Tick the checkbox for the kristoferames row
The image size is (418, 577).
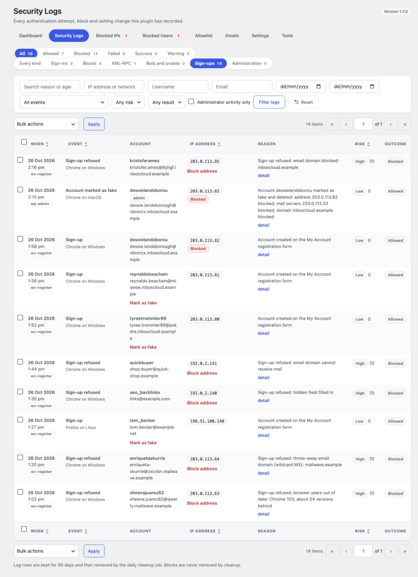(x=20, y=160)
